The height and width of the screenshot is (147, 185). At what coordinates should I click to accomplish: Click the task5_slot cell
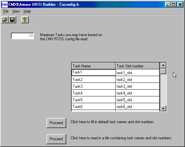138,100
